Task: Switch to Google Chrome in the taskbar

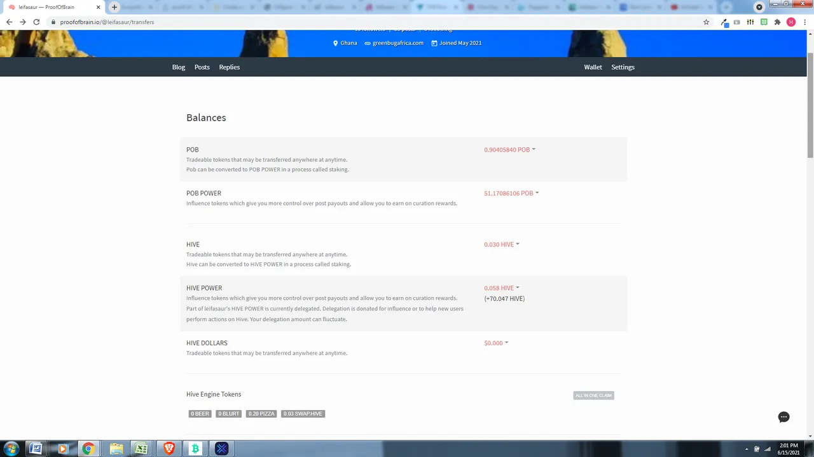Action: [x=88, y=449]
